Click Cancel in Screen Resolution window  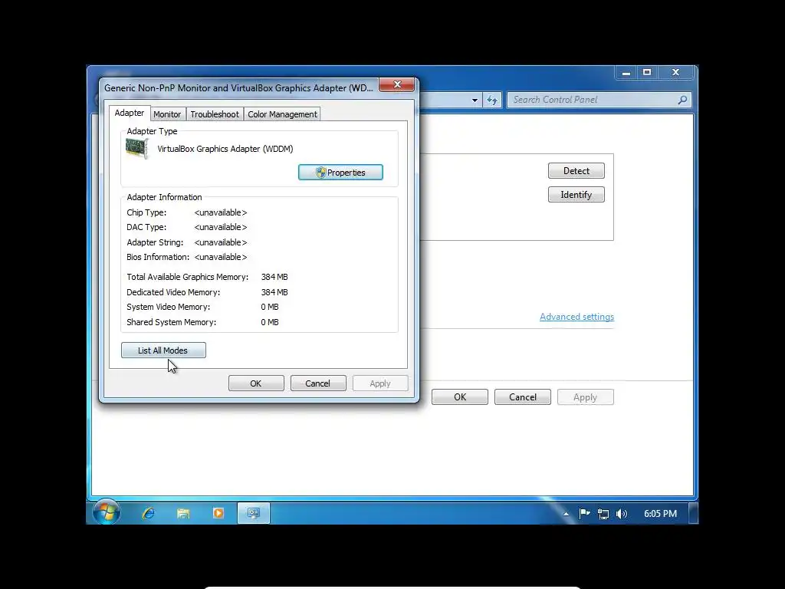click(523, 397)
